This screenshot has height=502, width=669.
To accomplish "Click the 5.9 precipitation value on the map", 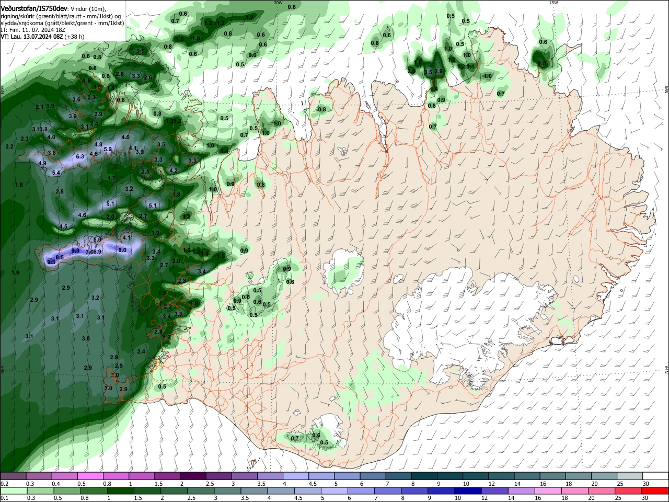I will [108, 149].
